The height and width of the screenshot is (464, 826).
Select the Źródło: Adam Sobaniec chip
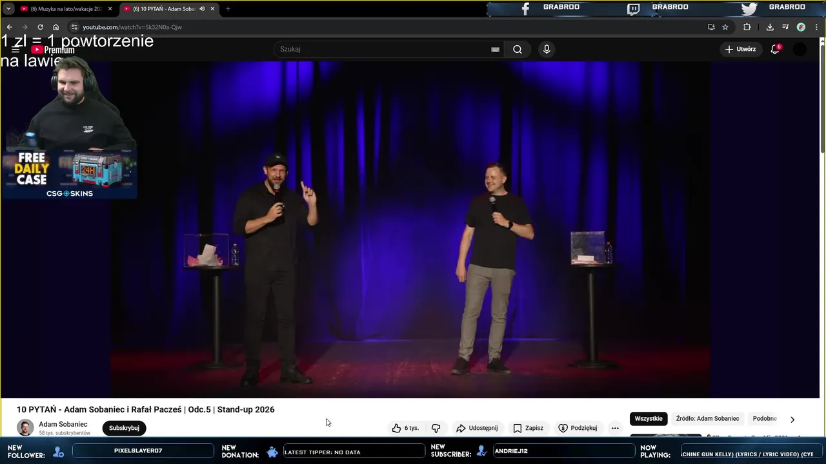(708, 418)
